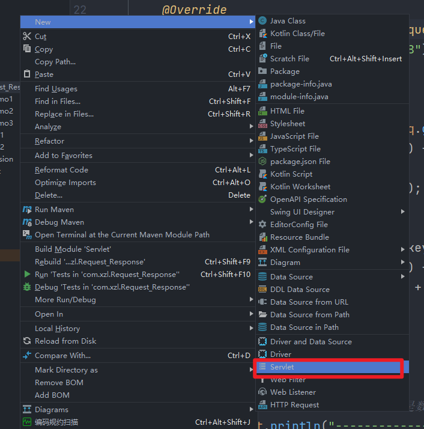Screen dimensions: 424x429
Task: Choose Paste from the context menu
Action: point(138,75)
